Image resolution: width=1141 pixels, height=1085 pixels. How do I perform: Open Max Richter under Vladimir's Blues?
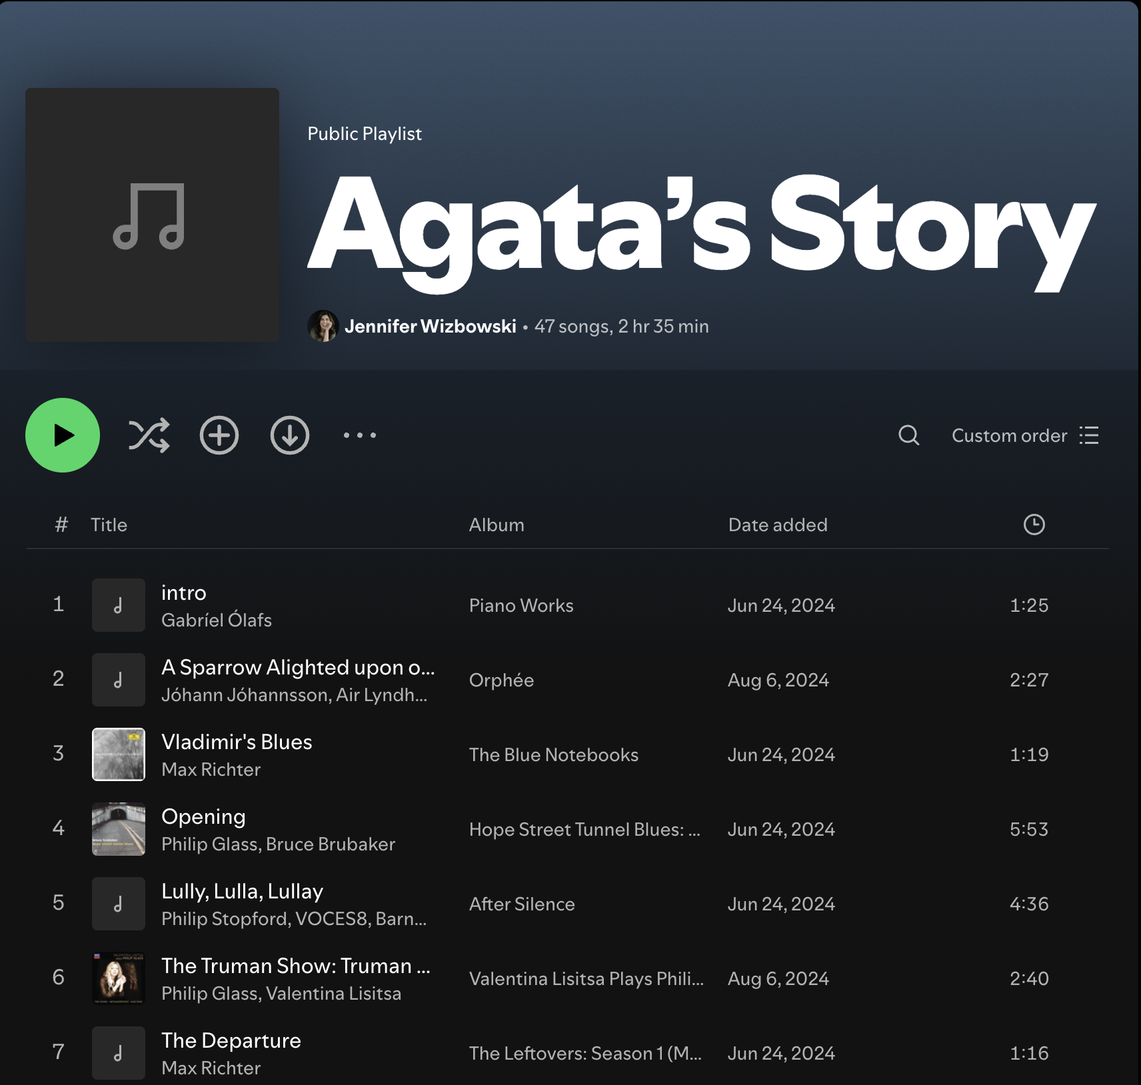point(211,769)
